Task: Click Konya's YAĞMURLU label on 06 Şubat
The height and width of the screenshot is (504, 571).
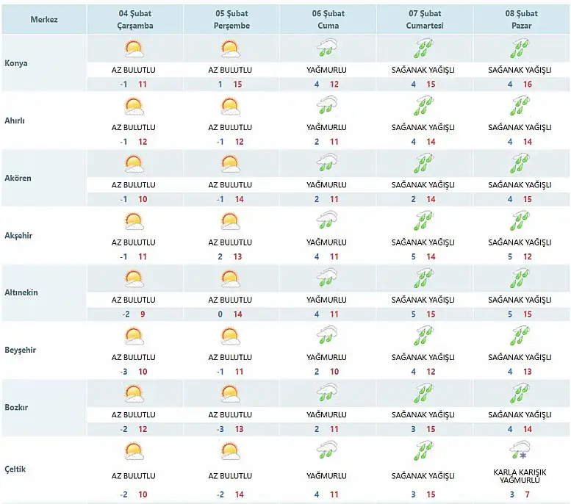Action: (x=326, y=71)
